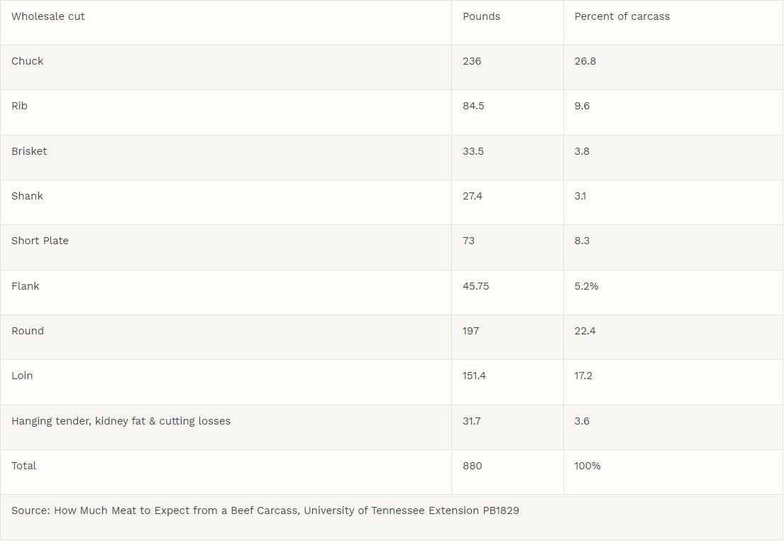Click the Shank cell
Viewport: 784px width, 541px height.
coord(28,196)
